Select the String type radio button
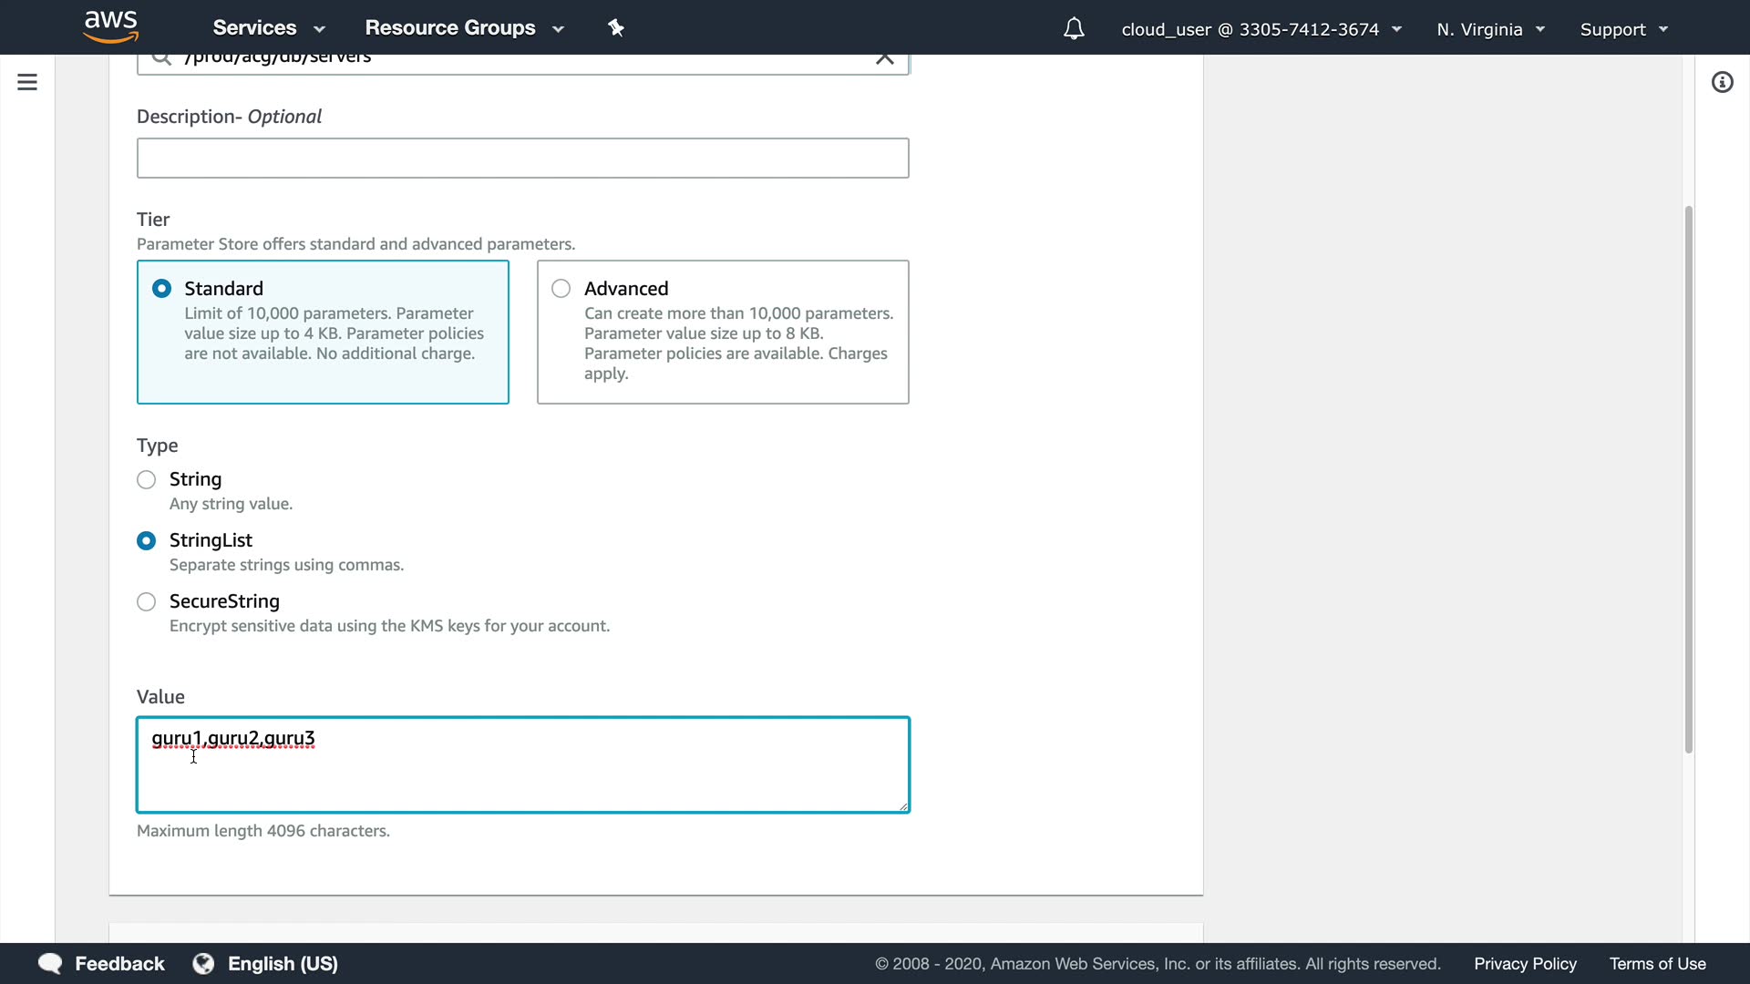This screenshot has width=1750, height=984. tap(146, 479)
